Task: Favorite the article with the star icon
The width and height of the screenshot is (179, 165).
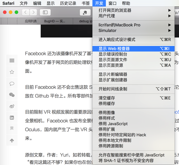Action: (x=12, y=72)
